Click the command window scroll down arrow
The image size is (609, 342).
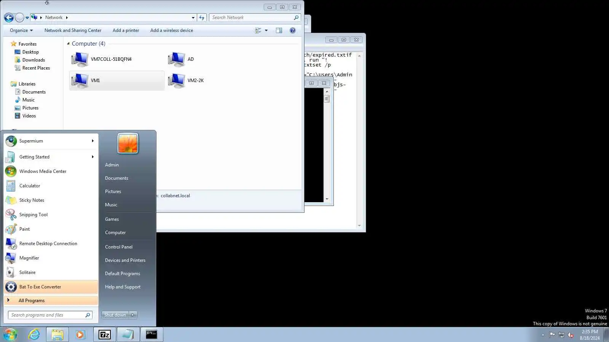click(x=327, y=199)
